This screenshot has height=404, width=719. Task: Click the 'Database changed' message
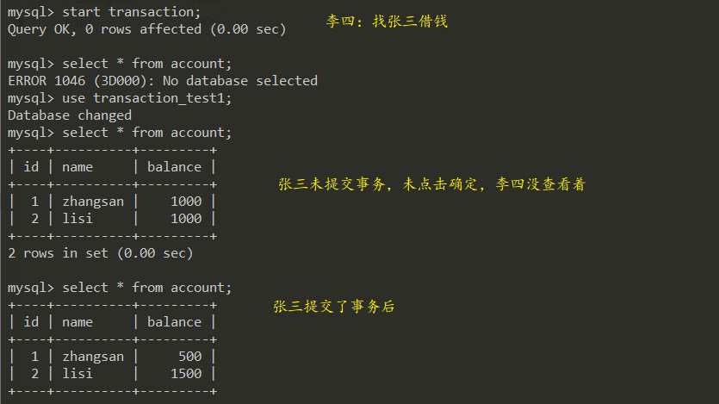70,115
